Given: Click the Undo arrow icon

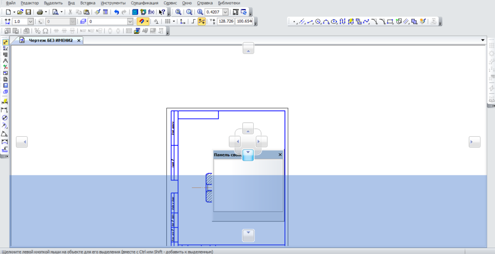Looking at the screenshot, I should (x=116, y=12).
